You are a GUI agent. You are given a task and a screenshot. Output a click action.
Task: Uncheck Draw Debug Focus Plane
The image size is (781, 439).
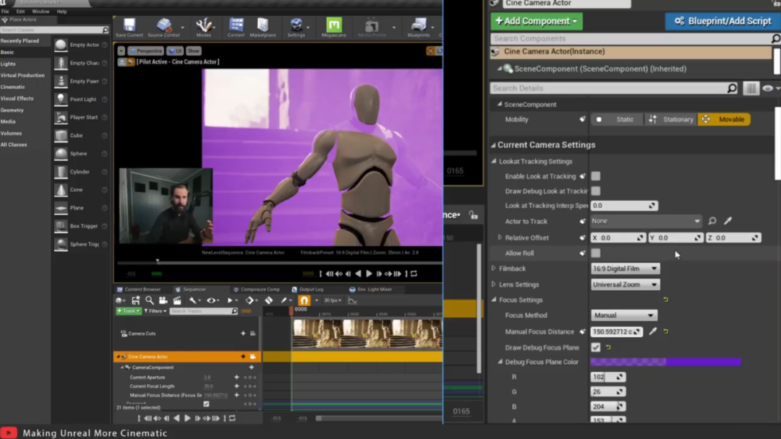click(596, 347)
